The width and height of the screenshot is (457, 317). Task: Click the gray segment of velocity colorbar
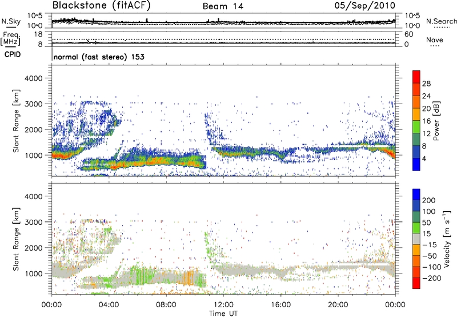tap(416, 239)
